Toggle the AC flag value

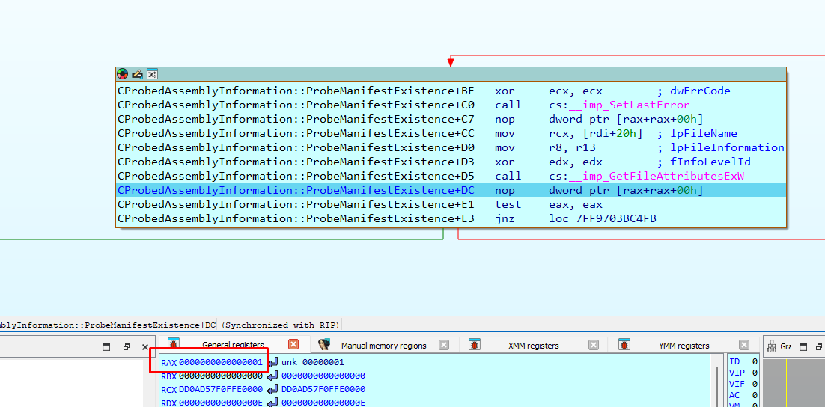click(x=755, y=395)
